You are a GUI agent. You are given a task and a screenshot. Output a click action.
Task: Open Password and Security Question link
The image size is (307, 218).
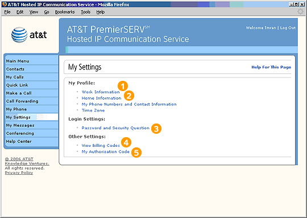(115, 128)
